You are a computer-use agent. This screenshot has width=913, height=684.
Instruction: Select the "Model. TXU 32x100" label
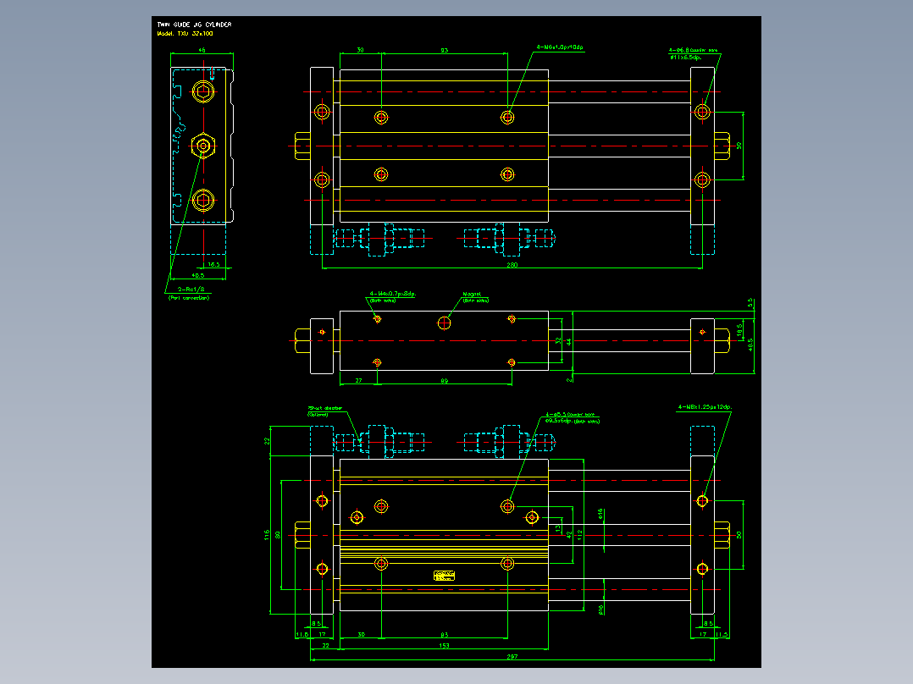click(185, 34)
